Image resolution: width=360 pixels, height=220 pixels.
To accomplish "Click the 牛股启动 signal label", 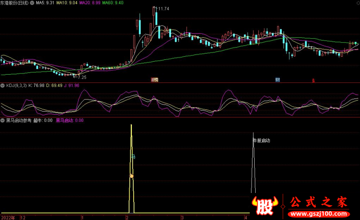I will point(261,140).
